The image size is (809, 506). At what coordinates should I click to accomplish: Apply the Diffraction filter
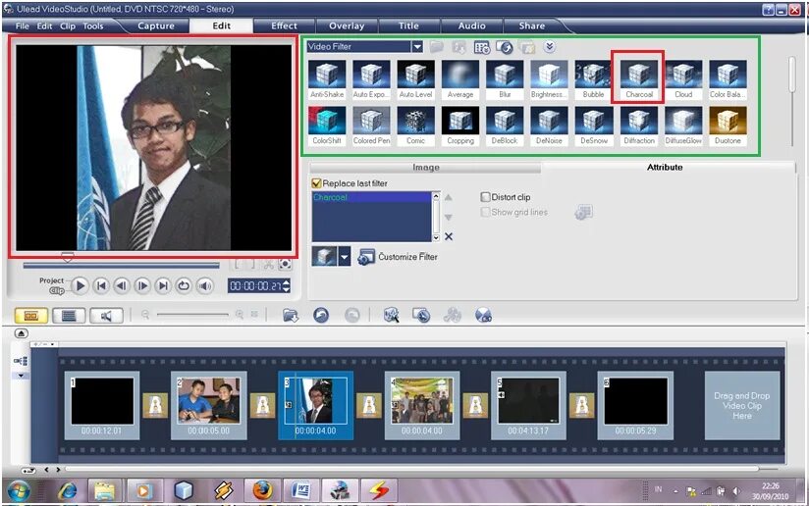tap(639, 121)
